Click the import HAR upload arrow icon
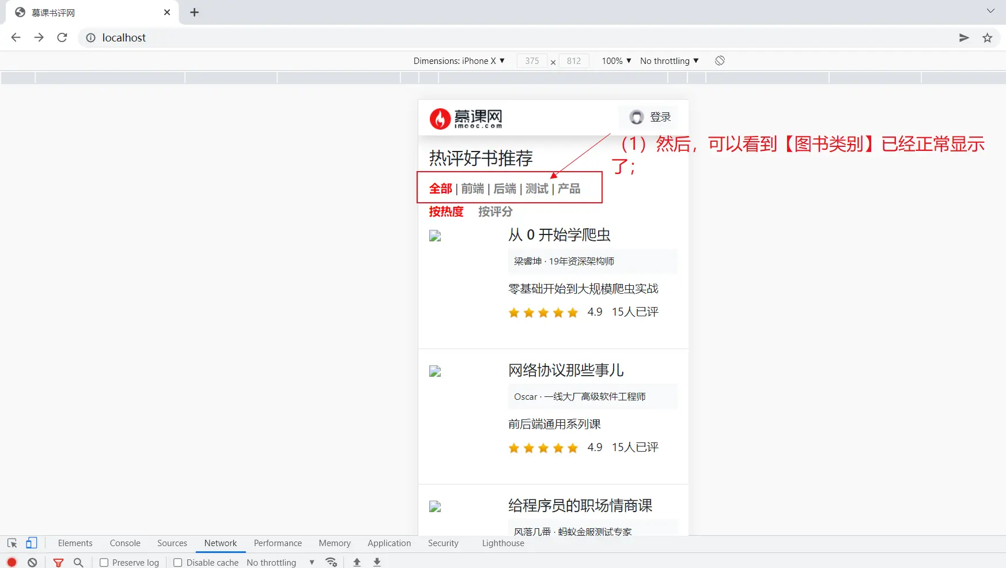 coord(357,562)
